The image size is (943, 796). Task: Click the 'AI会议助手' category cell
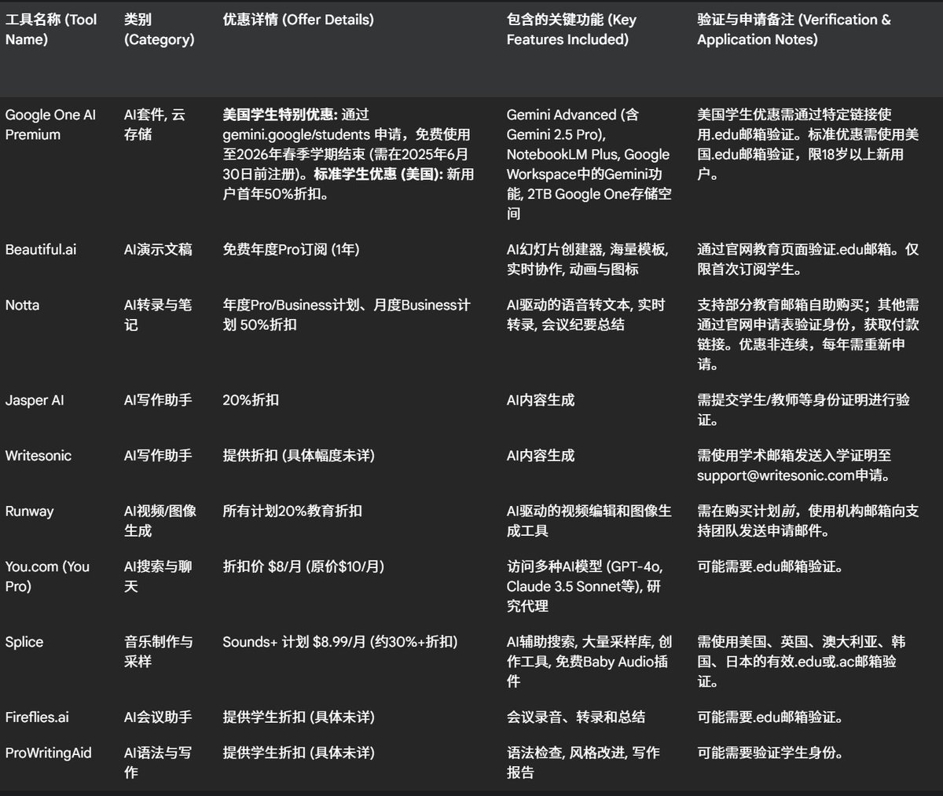pyautogui.click(x=158, y=717)
